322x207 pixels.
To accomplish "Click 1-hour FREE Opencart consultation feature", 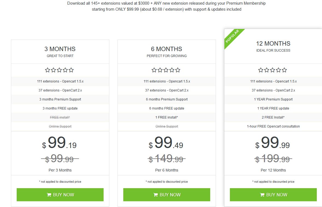I will 273,126.
